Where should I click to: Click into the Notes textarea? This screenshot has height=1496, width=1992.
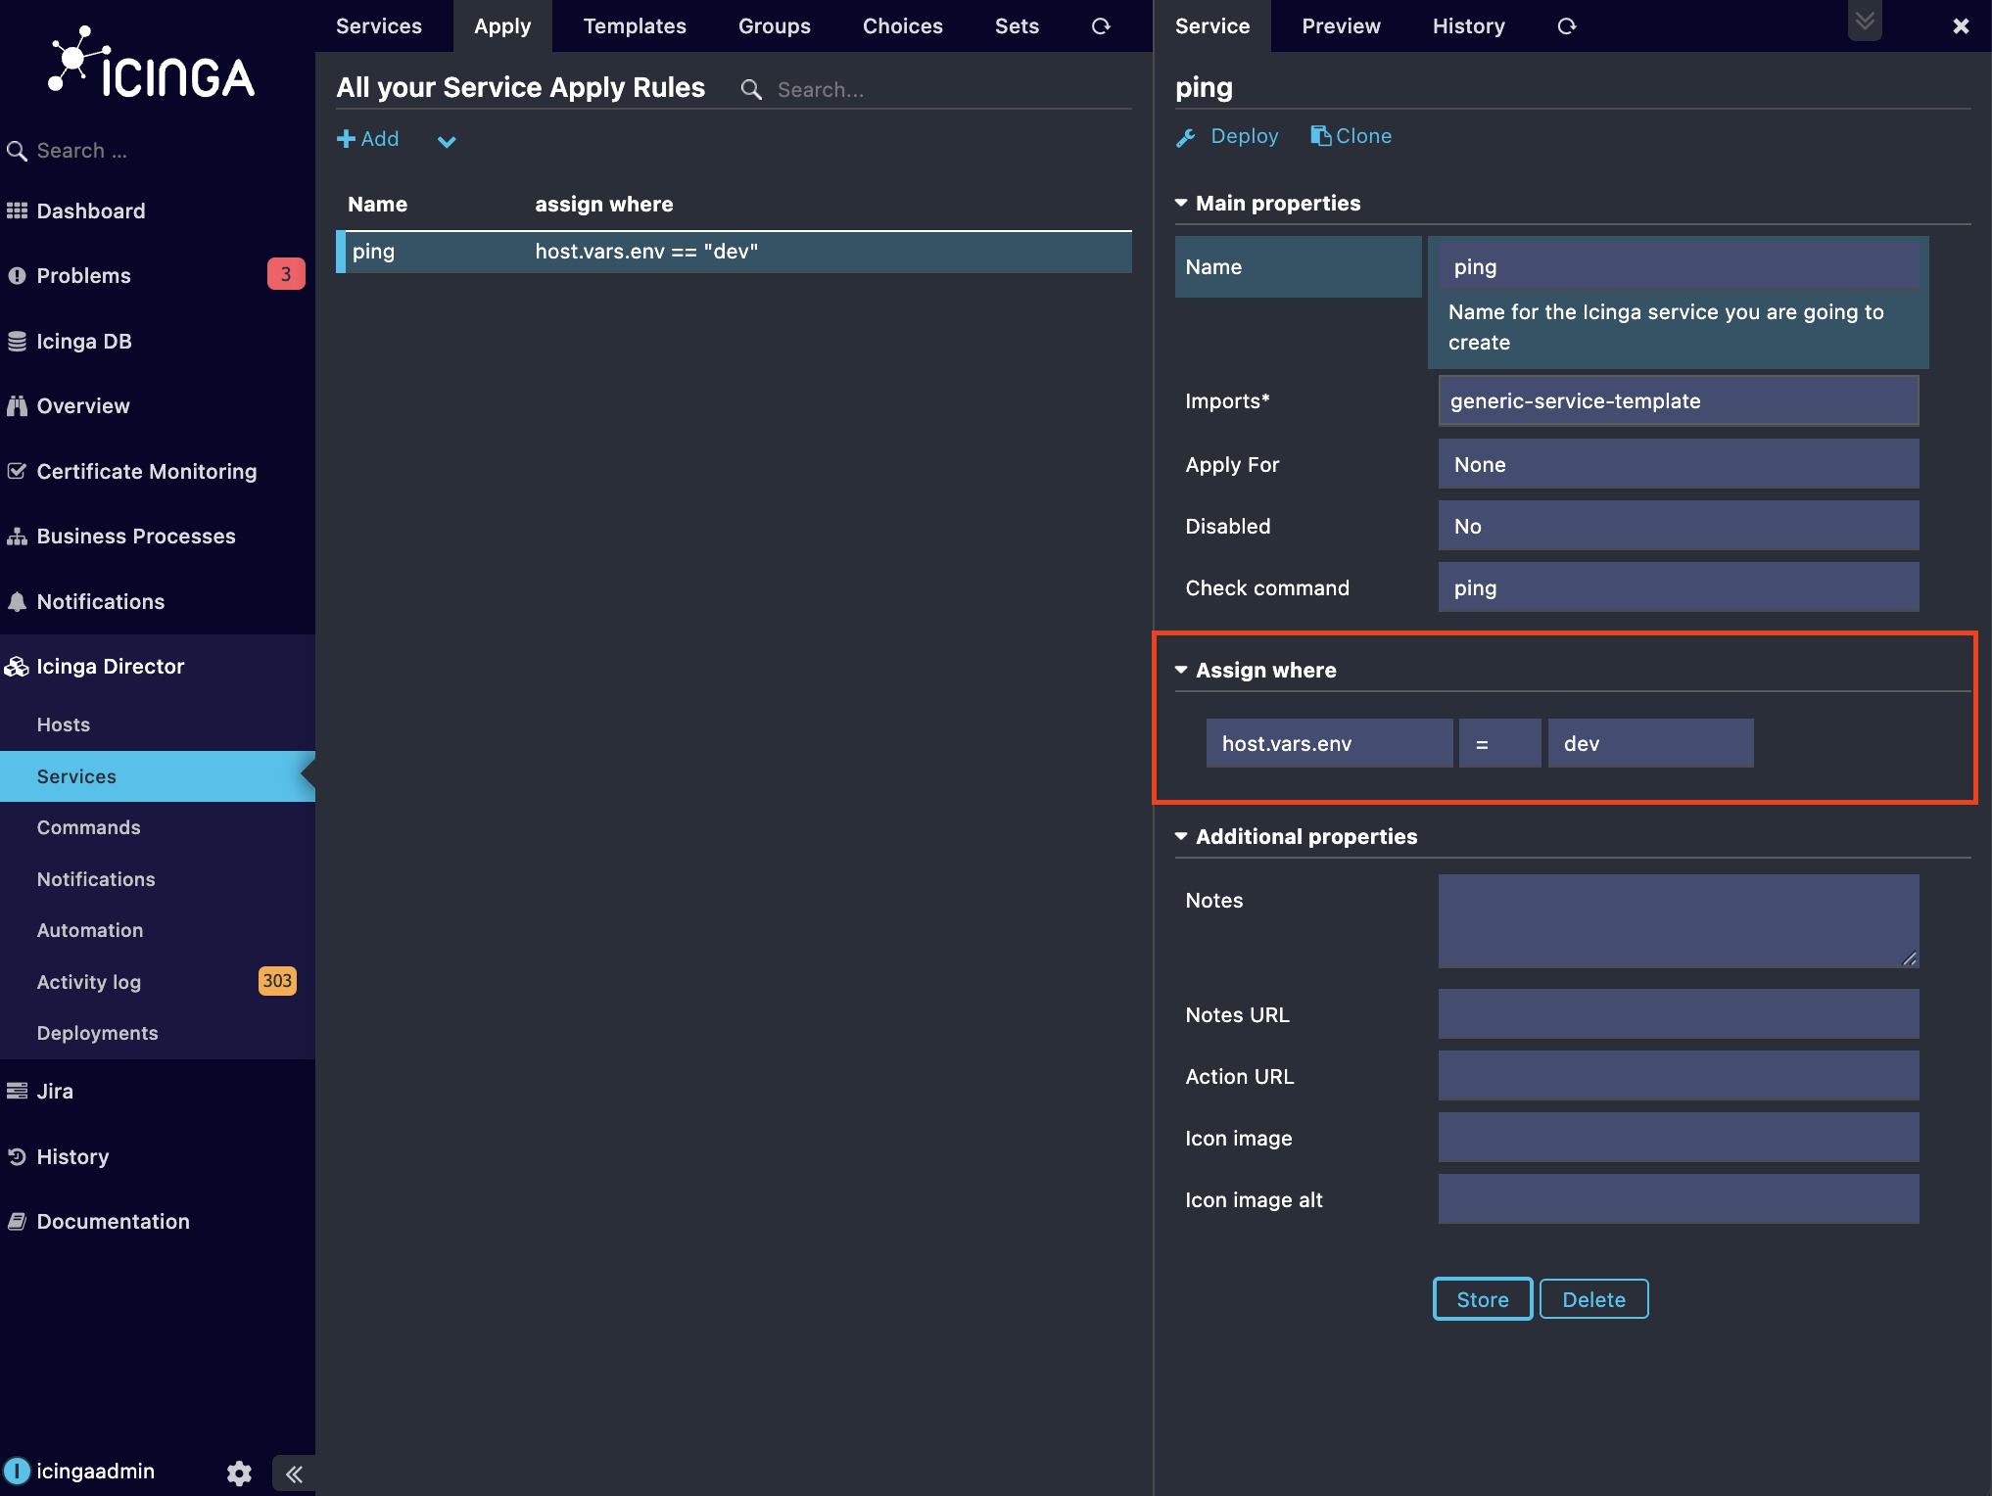1679,921
